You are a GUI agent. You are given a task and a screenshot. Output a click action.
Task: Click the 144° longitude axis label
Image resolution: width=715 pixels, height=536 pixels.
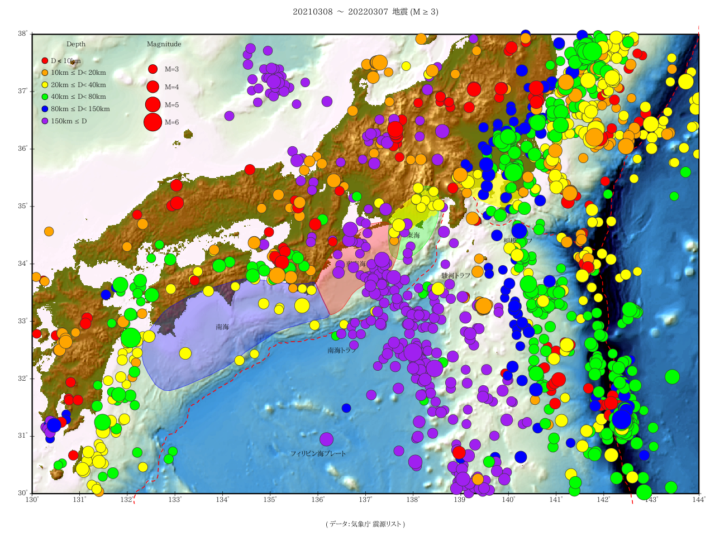[699, 500]
